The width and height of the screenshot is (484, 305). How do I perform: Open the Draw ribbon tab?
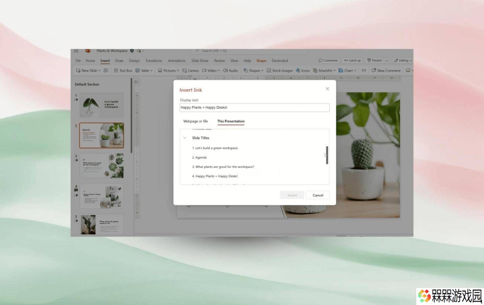click(119, 61)
